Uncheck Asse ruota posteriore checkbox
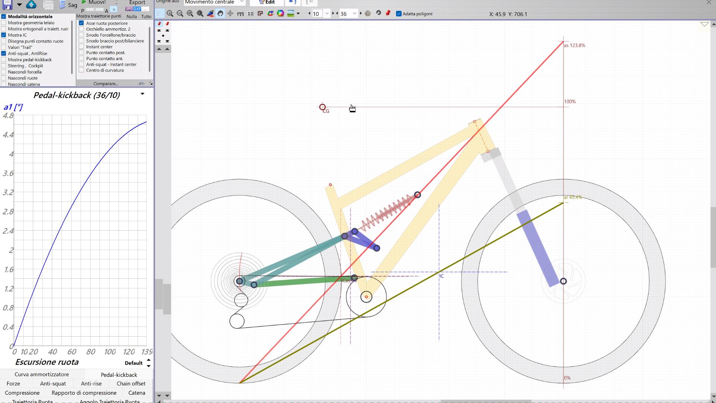 pyautogui.click(x=81, y=23)
